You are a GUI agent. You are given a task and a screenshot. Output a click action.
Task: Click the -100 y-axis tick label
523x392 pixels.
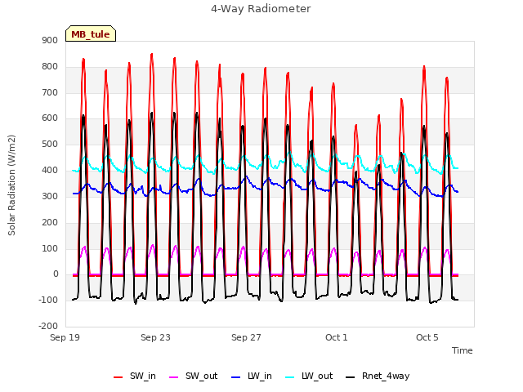48,300
